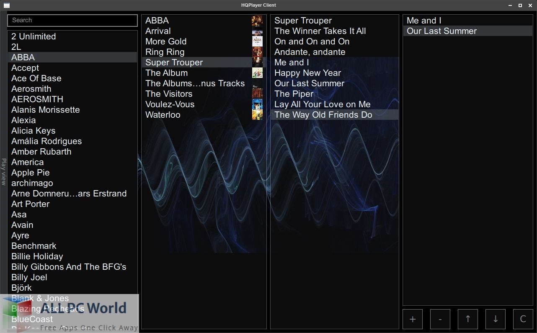Open the Waterloo album cover thumbnail
Image resolution: width=537 pixels, height=333 pixels.
click(x=257, y=115)
